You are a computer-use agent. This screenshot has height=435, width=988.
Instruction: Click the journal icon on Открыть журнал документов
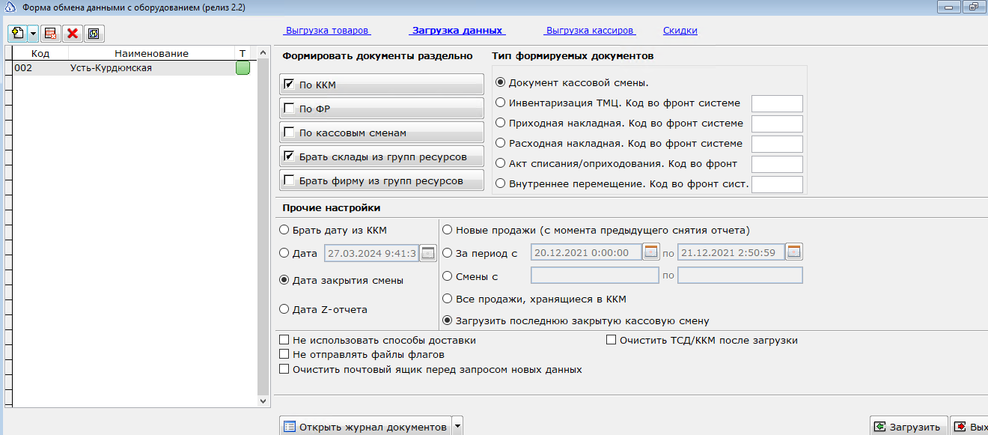[289, 427]
